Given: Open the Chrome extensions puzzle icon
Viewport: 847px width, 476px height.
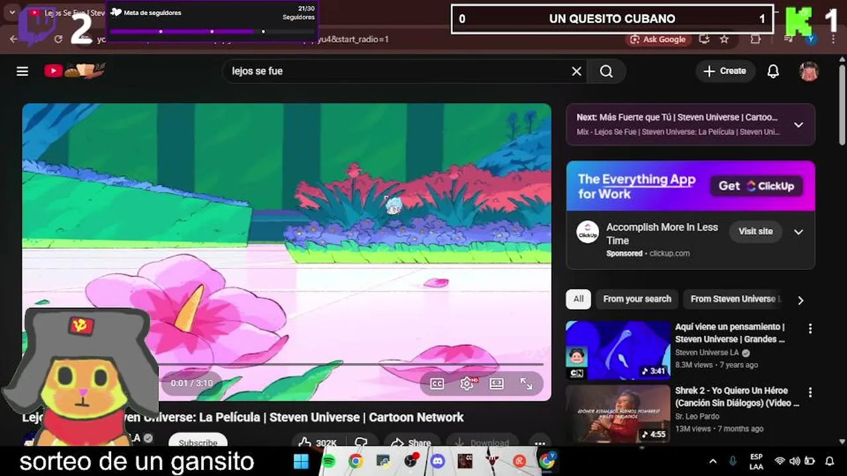Looking at the screenshot, I should [756, 39].
